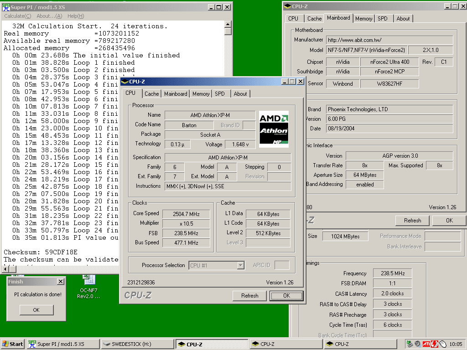This screenshot has height=350, width=467.
Task: Click the Instructions field with MMX, 3DNow!, SSE
Action: point(228,186)
